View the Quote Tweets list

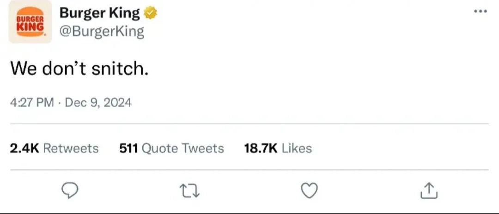[x=183, y=148]
